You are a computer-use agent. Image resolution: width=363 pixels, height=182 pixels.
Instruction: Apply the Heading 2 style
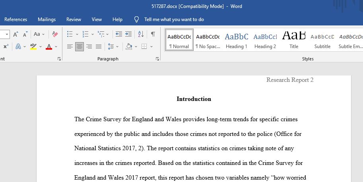tap(265, 40)
